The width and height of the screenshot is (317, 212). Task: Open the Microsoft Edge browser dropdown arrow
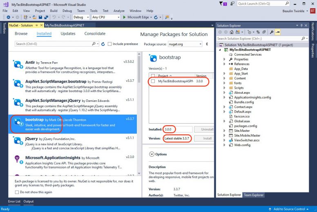coord(151,18)
